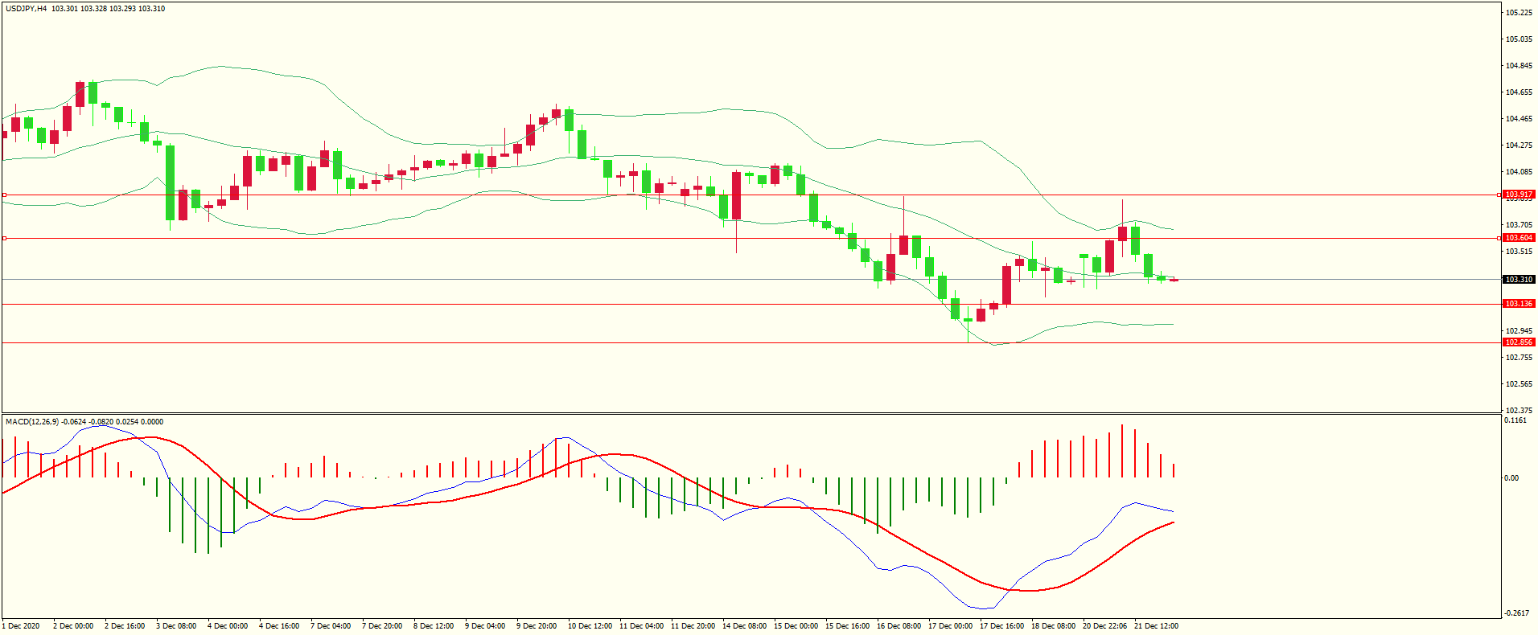
Task: Click the red 102.856 price level label
Action: point(1519,342)
